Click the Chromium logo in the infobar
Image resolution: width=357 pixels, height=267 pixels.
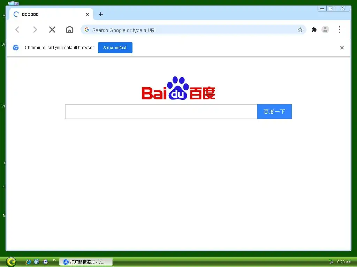click(16, 48)
